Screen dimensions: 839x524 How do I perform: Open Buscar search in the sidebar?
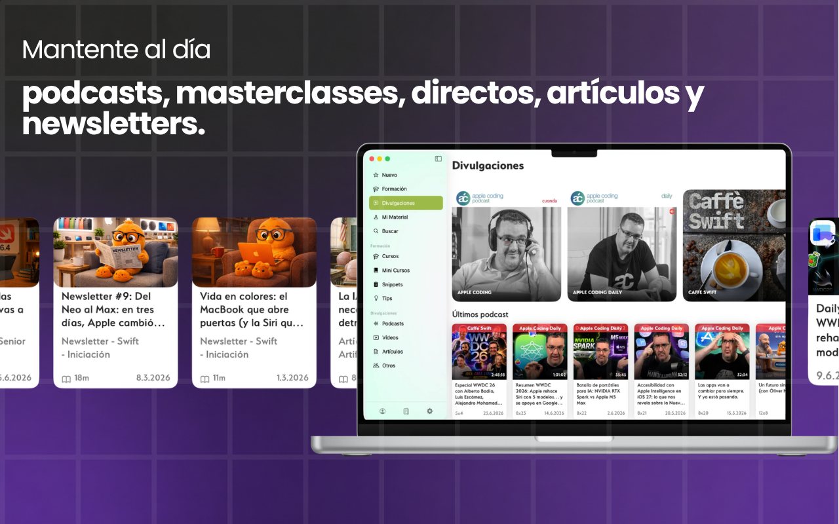(x=406, y=231)
